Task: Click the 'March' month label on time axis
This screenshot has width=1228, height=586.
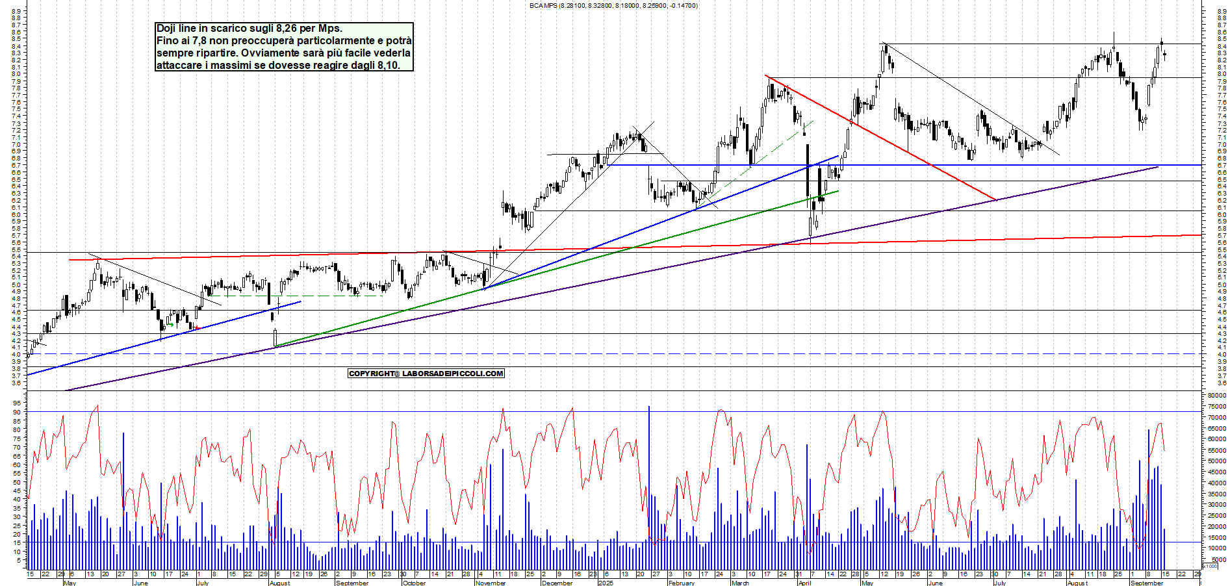Action: pos(740,583)
